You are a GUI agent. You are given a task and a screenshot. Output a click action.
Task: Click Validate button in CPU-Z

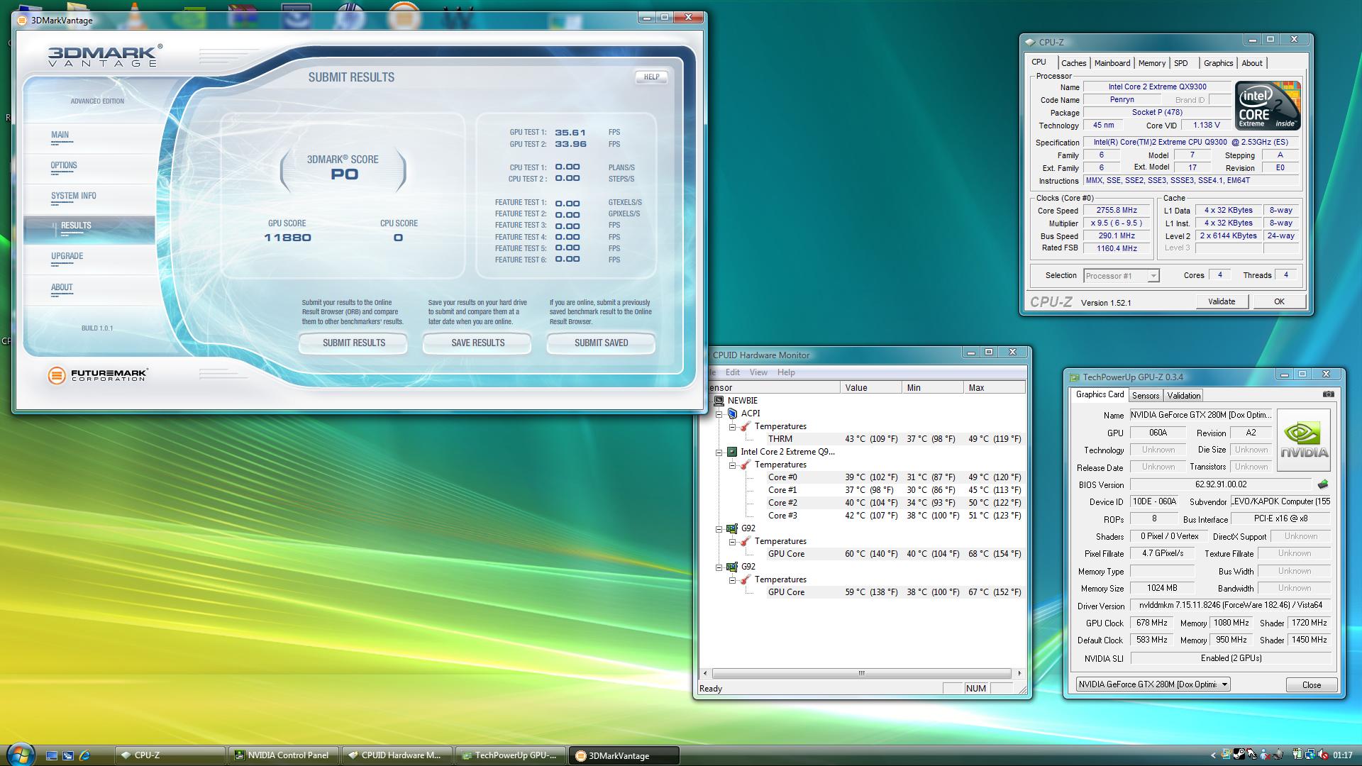click(1221, 301)
